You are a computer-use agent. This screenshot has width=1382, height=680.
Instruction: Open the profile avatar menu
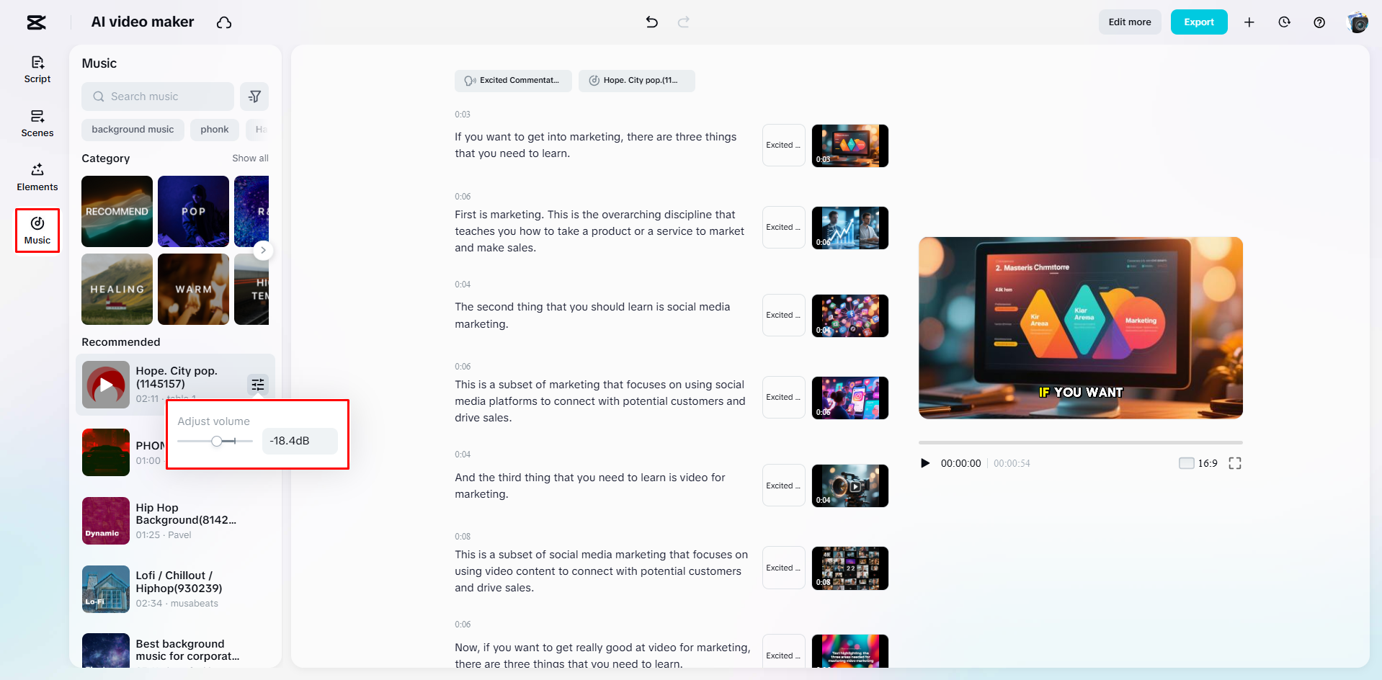click(1358, 22)
